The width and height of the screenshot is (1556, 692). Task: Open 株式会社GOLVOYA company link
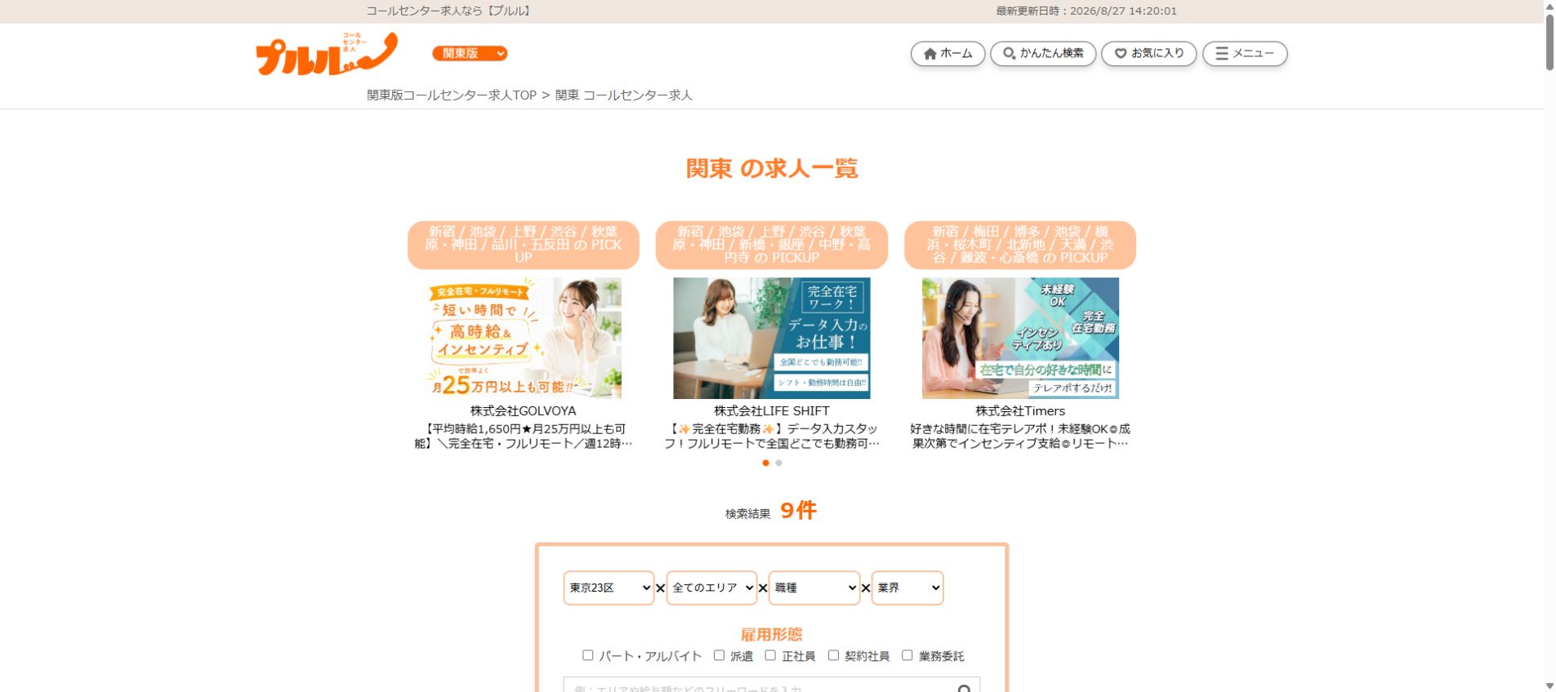tap(523, 411)
